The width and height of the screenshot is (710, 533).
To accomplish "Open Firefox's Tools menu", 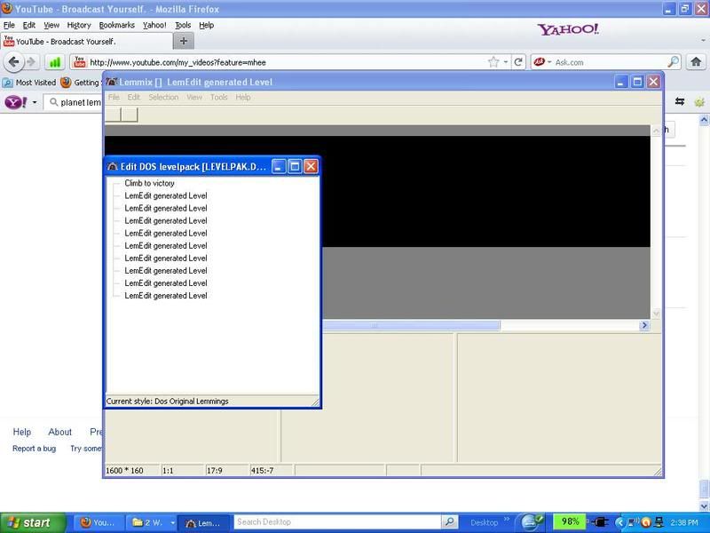I will click(183, 26).
